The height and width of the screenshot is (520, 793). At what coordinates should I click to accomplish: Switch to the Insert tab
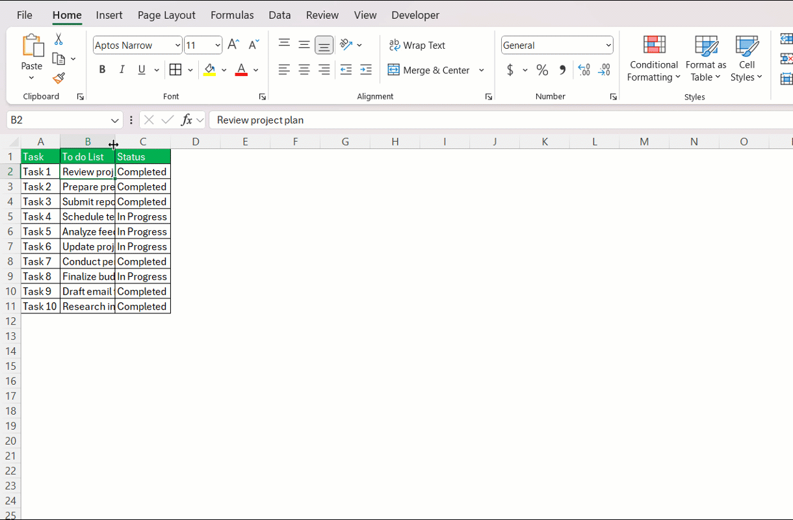(109, 15)
